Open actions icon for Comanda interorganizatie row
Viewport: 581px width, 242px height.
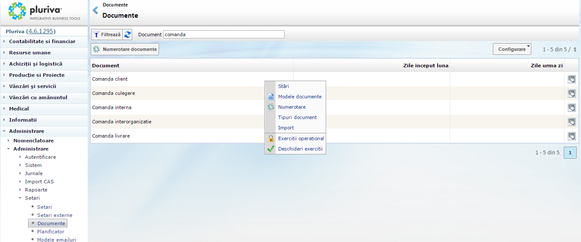click(571, 122)
